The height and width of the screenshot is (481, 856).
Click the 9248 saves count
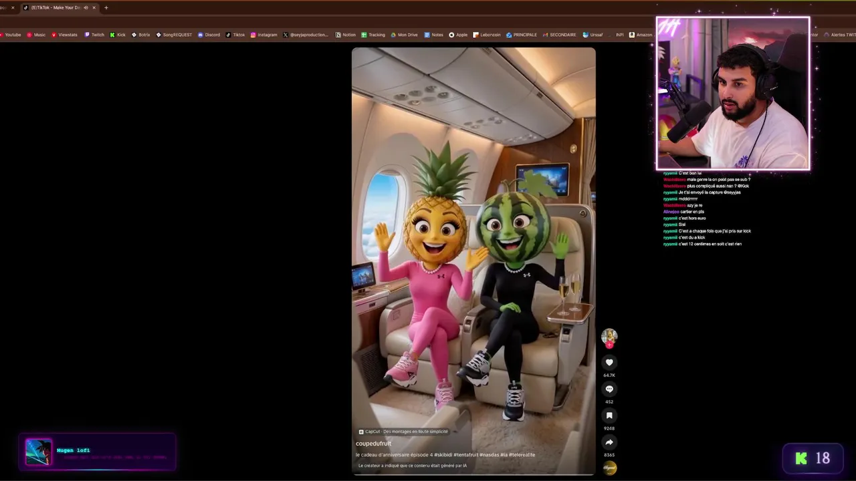click(609, 429)
